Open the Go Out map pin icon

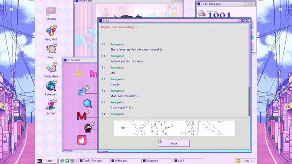51,105
